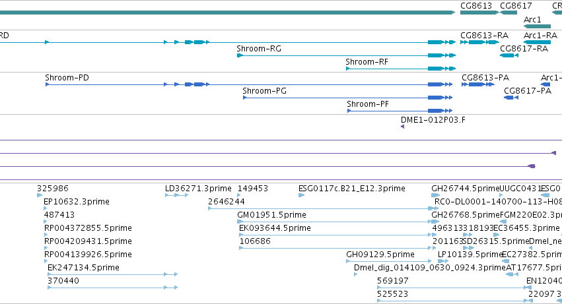562x304 pixels.
Task: Select the RC0-DL0001-140700-113-H08 EST label
Action: pos(498,202)
